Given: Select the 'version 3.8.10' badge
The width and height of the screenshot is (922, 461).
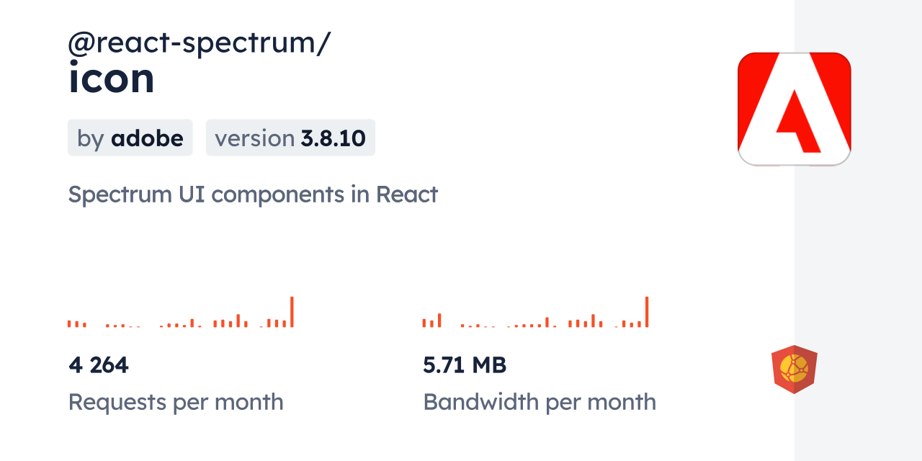Looking at the screenshot, I should coord(290,138).
